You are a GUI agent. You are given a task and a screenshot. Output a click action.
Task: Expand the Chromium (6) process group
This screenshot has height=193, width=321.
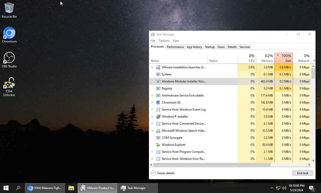152,103
